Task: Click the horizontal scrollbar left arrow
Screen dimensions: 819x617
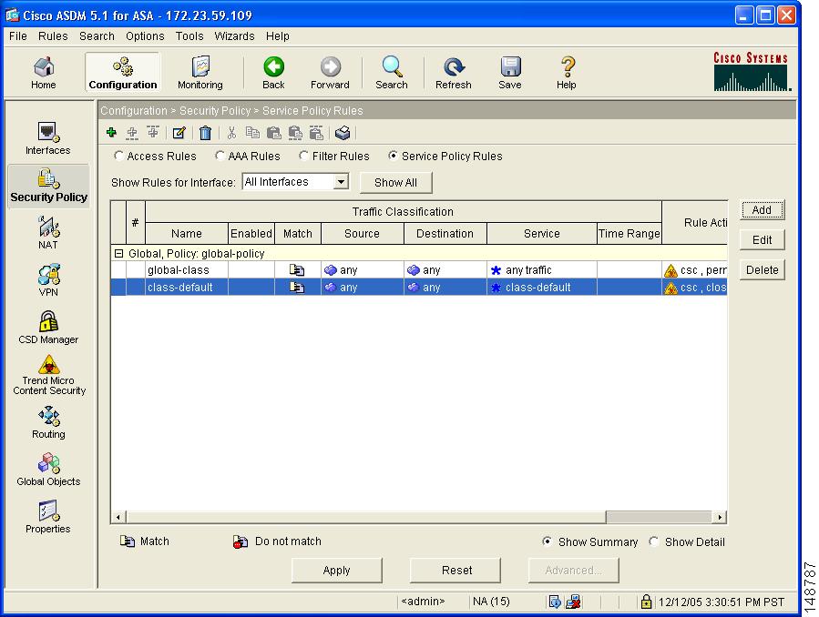Action: pyautogui.click(x=118, y=517)
